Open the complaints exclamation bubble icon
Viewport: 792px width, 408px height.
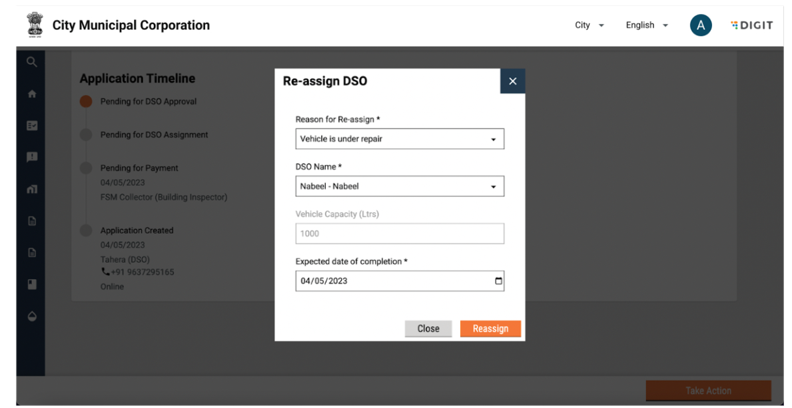tap(31, 157)
